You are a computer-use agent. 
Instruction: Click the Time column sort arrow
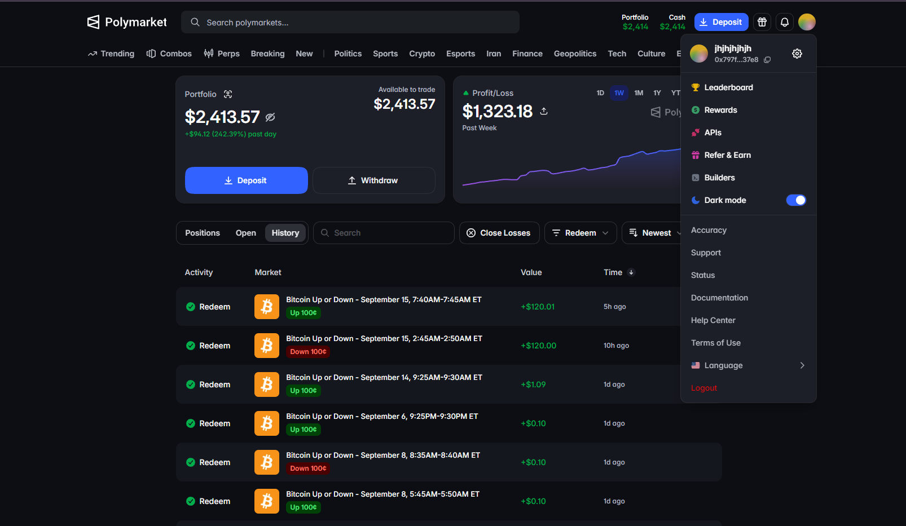click(x=631, y=272)
